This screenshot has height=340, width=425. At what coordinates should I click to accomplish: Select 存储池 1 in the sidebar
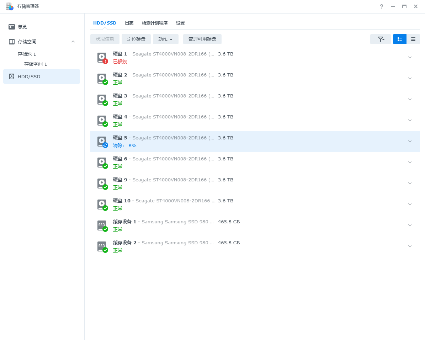[x=27, y=54]
